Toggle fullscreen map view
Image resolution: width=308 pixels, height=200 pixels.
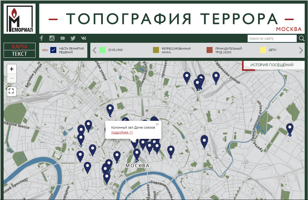click(11, 91)
